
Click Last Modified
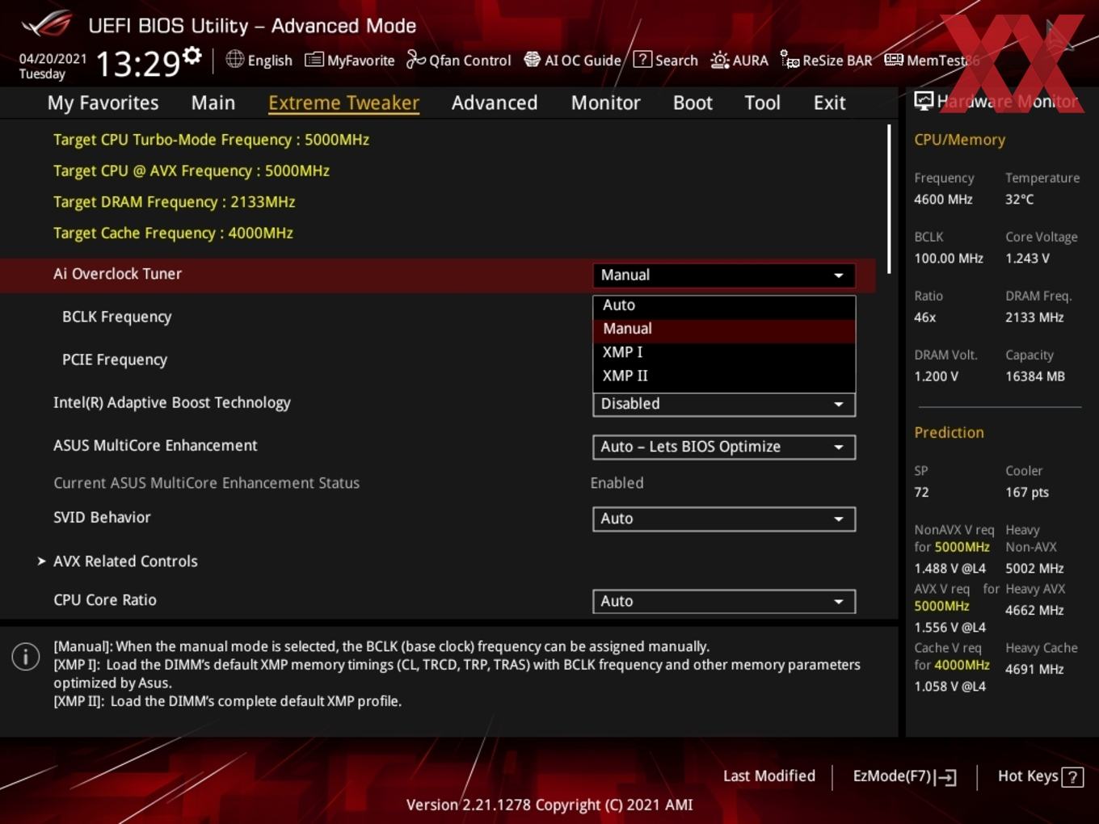[768, 776]
